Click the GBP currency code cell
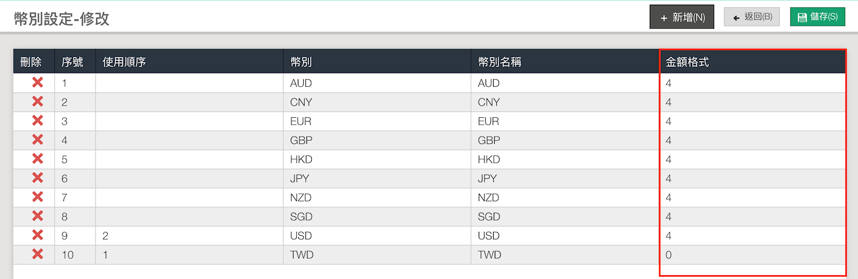The image size is (858, 279). [x=377, y=140]
